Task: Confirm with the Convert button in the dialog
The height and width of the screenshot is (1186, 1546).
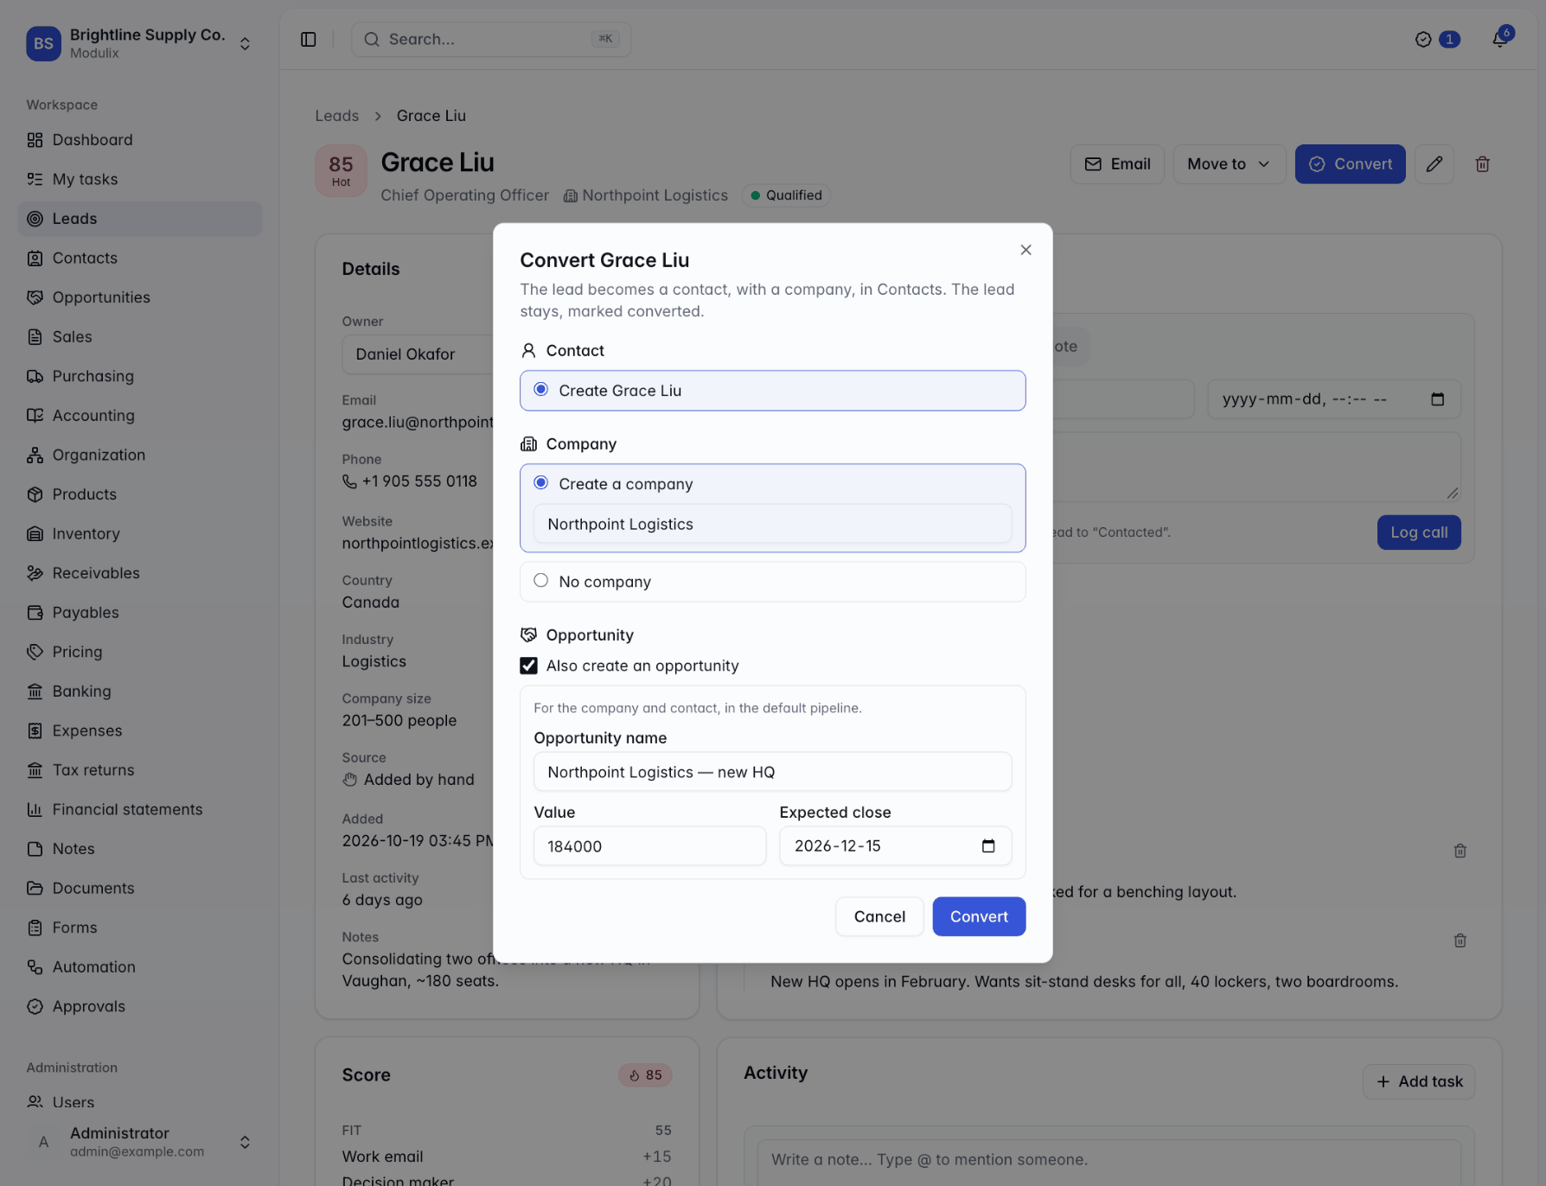Action: [979, 917]
